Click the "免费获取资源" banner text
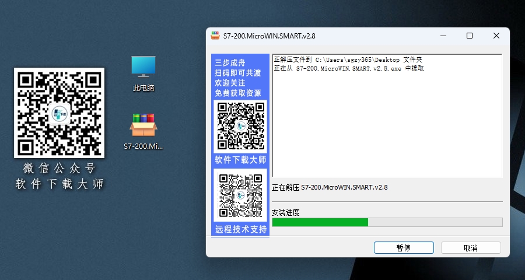 tap(238, 93)
